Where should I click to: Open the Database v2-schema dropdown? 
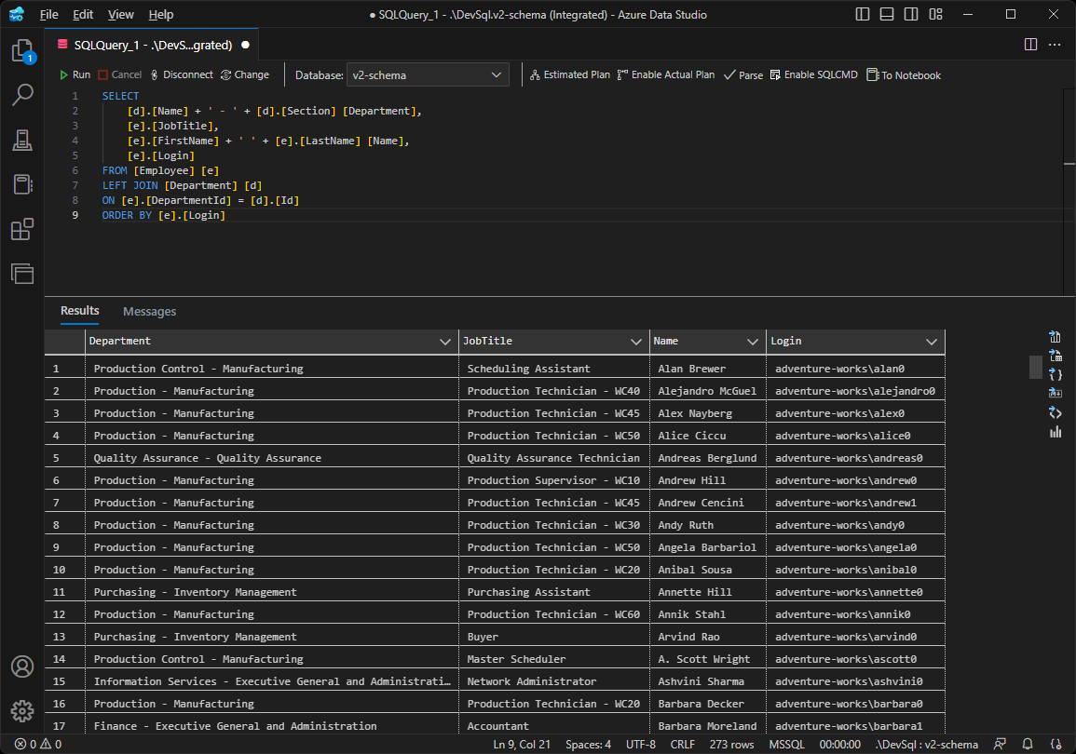(x=429, y=74)
